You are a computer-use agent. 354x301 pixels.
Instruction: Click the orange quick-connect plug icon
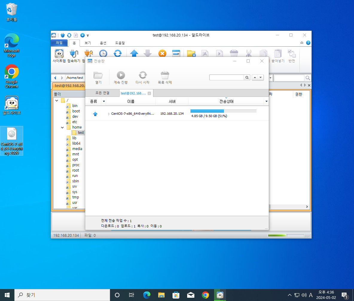(x=89, y=53)
